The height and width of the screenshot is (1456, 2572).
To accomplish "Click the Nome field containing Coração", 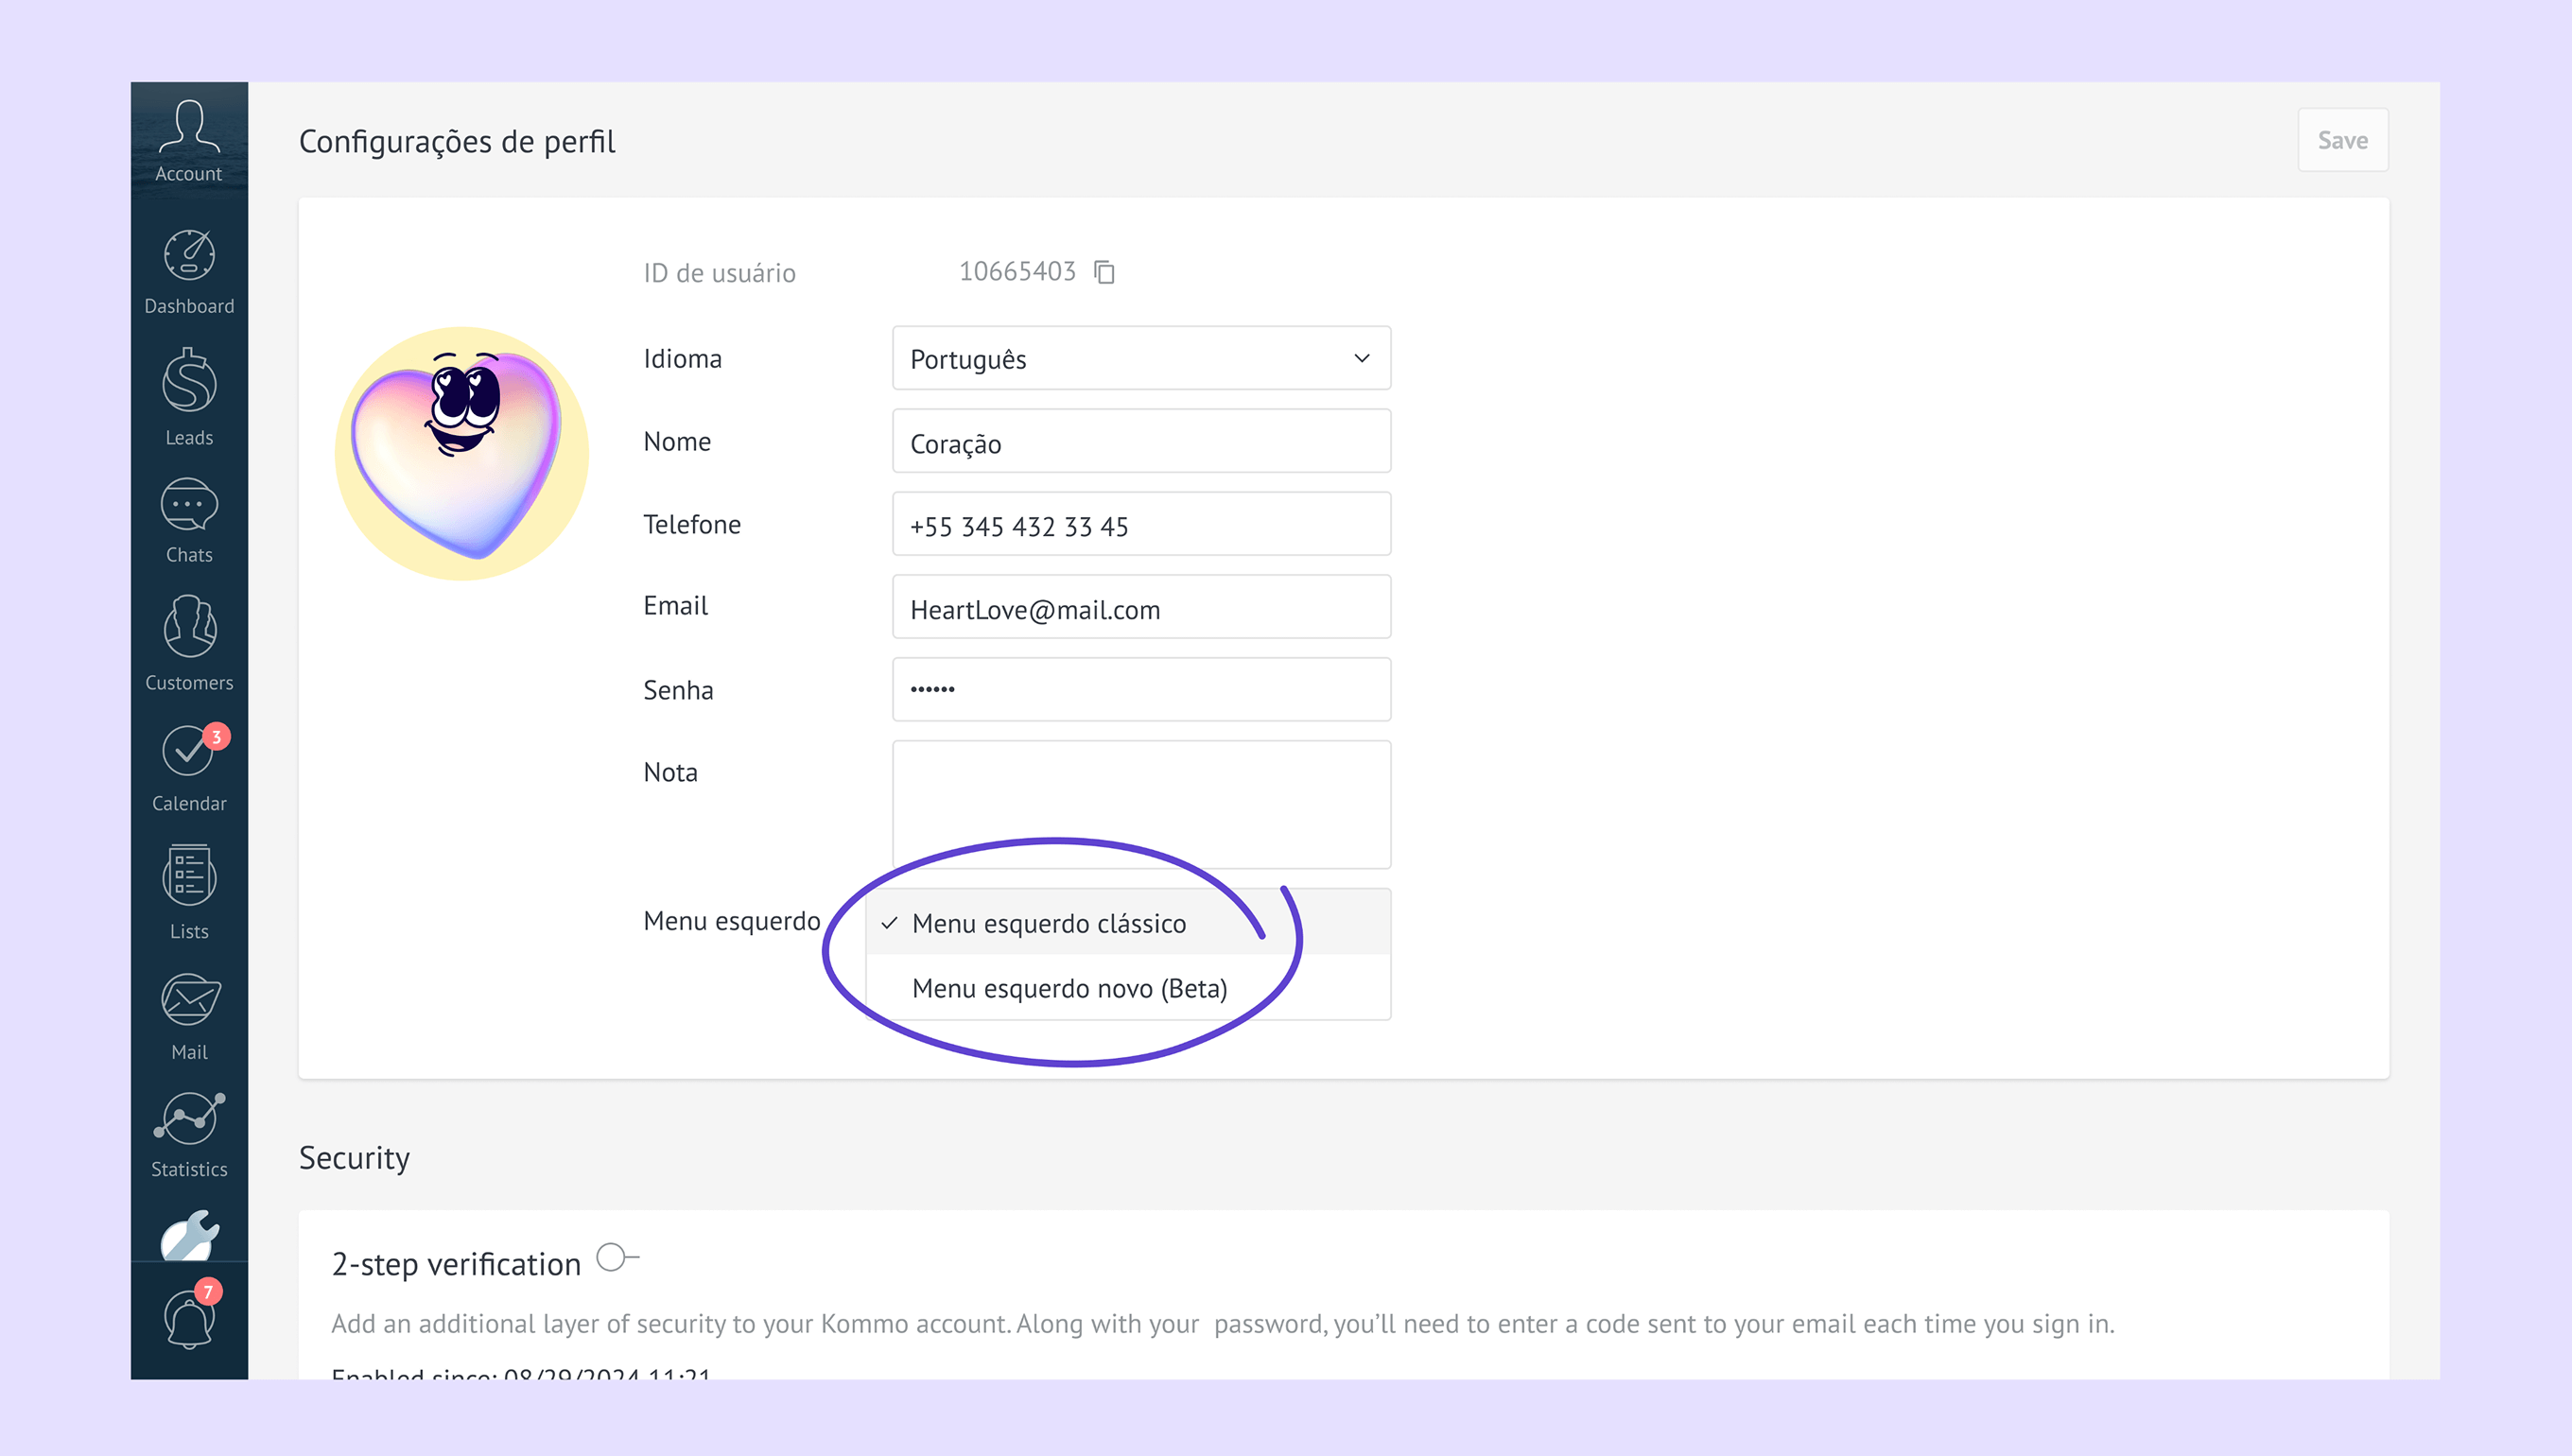I will (1141, 442).
